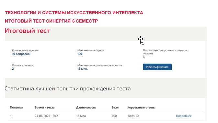Viewport: 218px width, 123px height.
Task: Click the Количество вопросов label
Action: pos(25,50)
